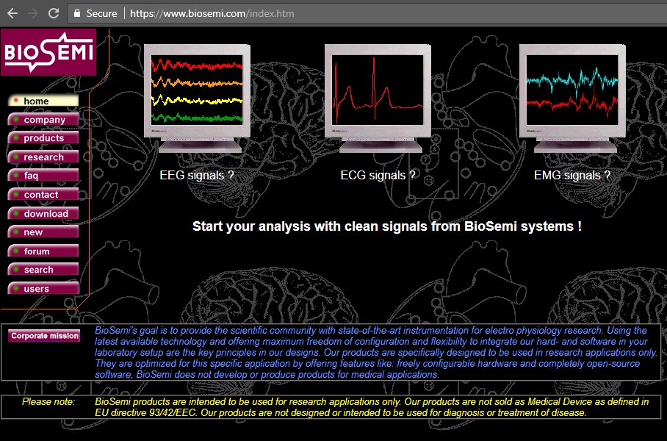667x441 pixels.
Task: Click the 'ECG signals ?' caption
Action: 378,176
